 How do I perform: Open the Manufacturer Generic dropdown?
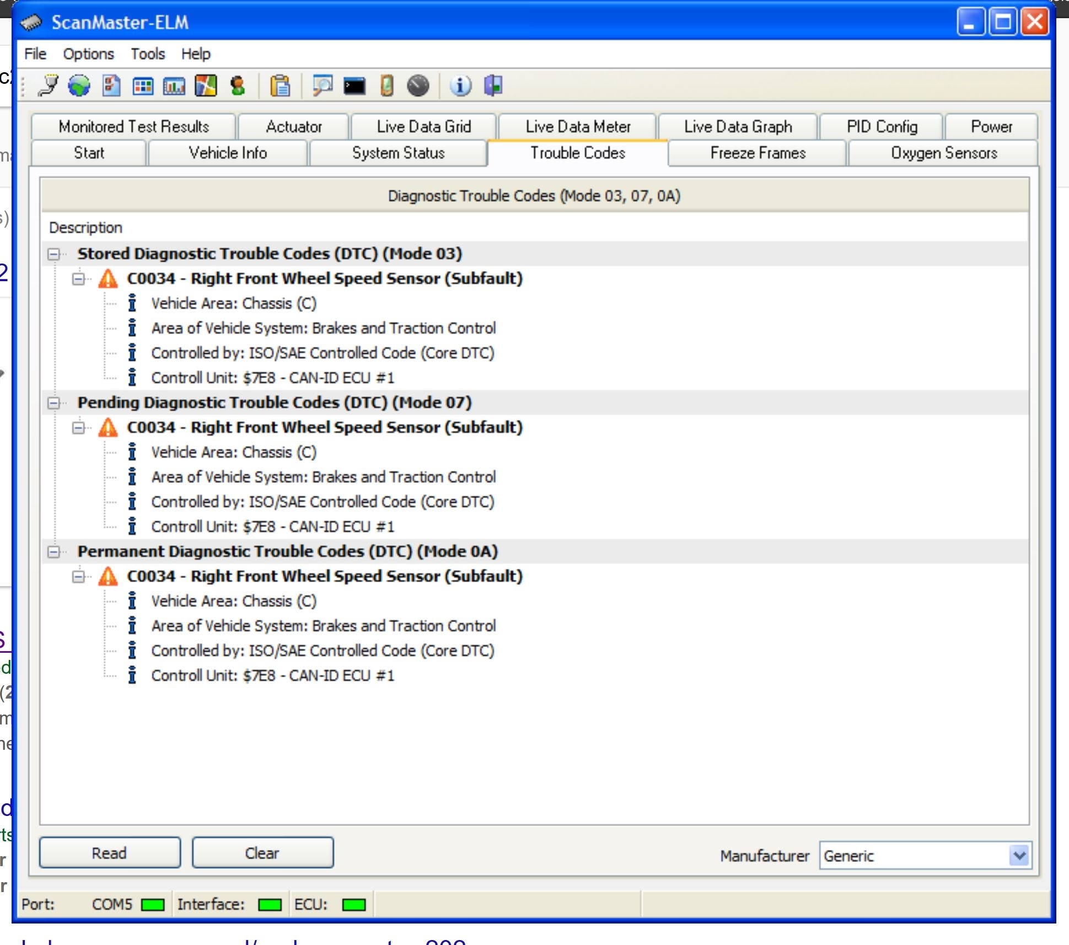(1019, 856)
